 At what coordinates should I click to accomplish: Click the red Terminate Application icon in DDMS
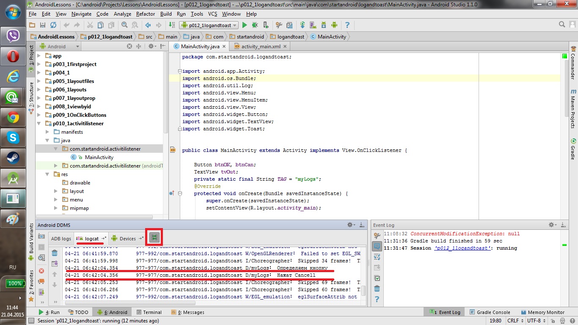point(41,271)
